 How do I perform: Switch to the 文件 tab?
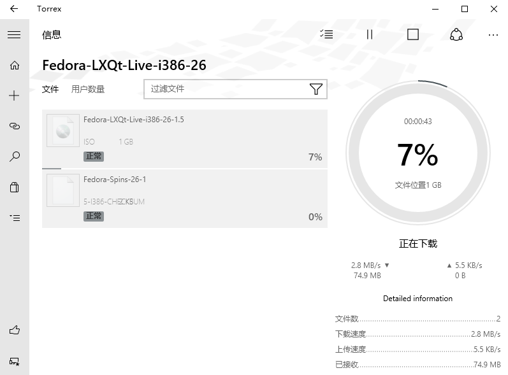click(x=50, y=89)
